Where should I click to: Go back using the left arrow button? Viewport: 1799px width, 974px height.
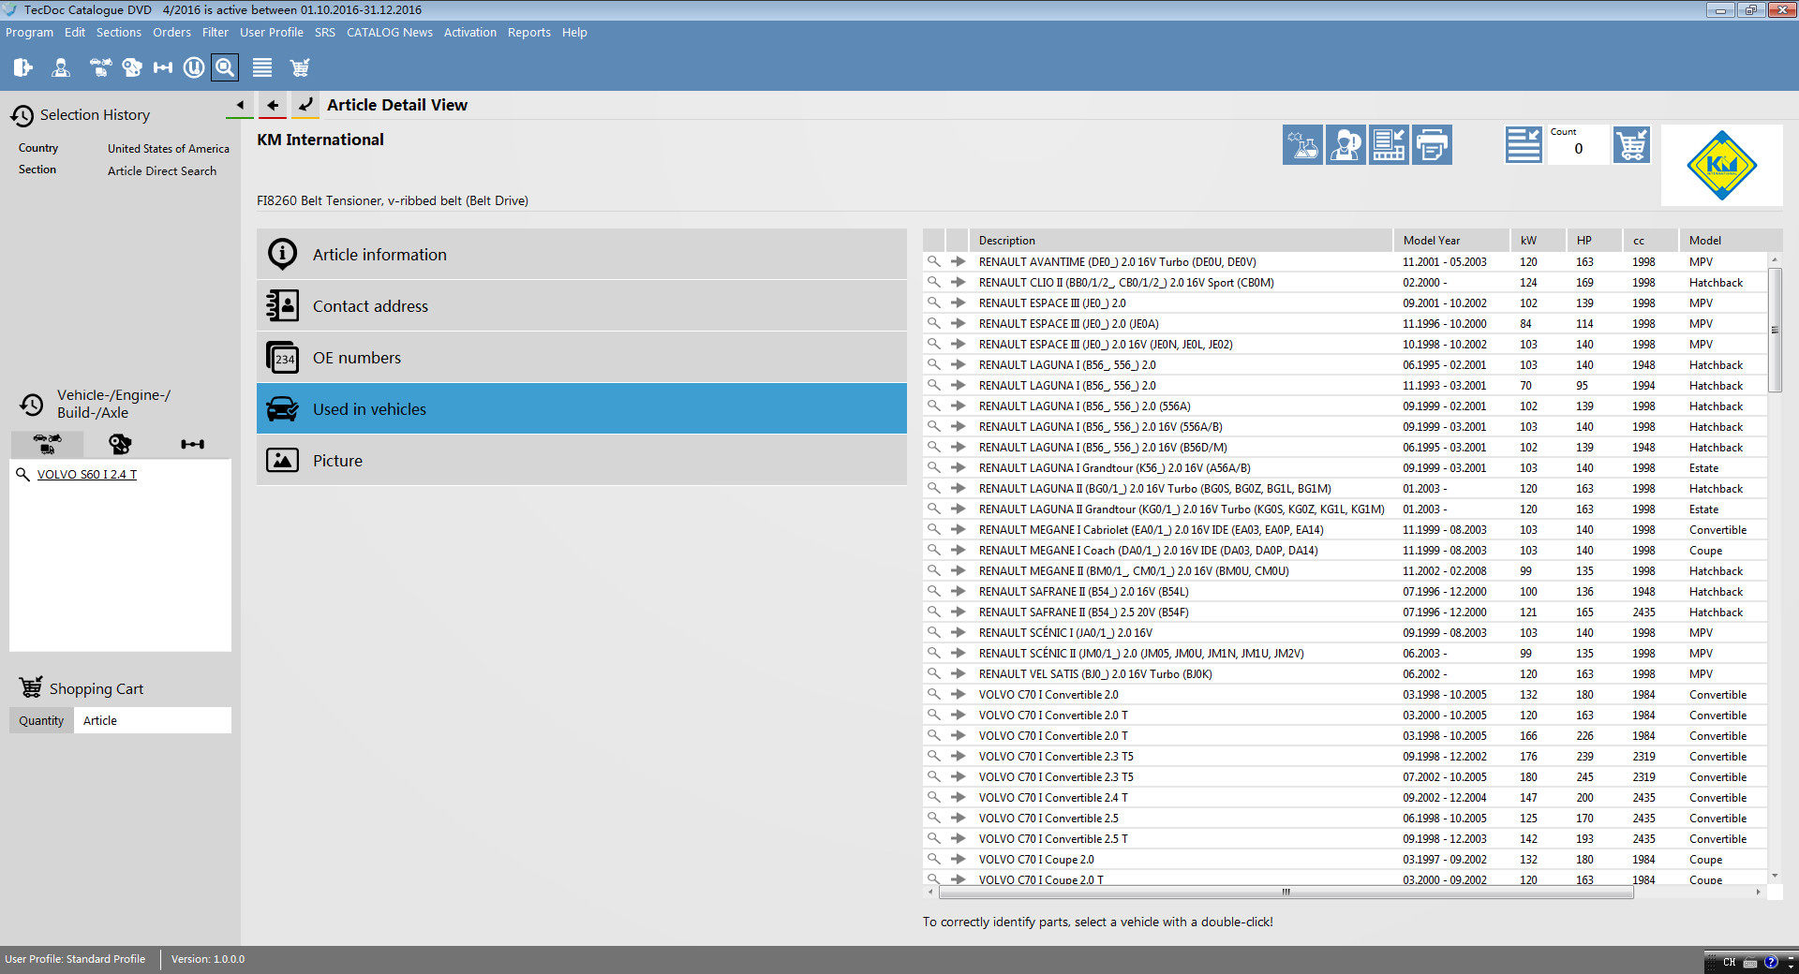tap(273, 105)
